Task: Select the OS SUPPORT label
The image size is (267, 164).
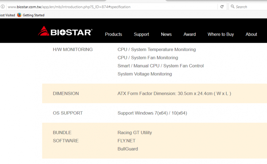Action: click(68, 113)
